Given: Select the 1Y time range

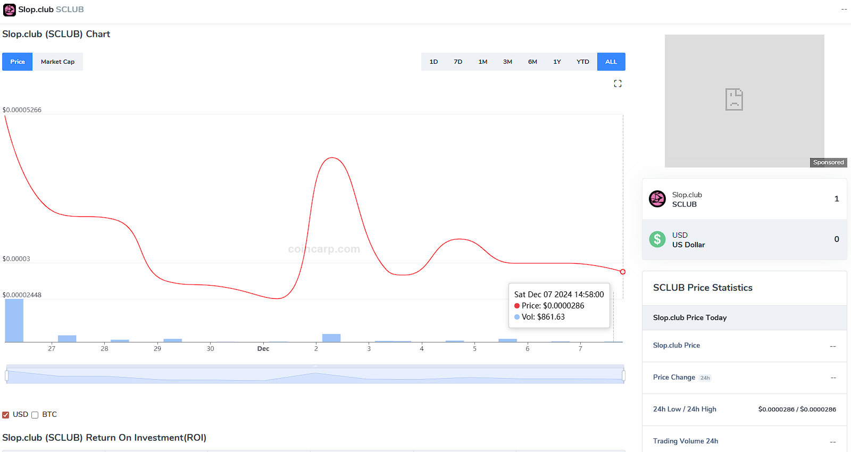Looking at the screenshot, I should point(557,62).
